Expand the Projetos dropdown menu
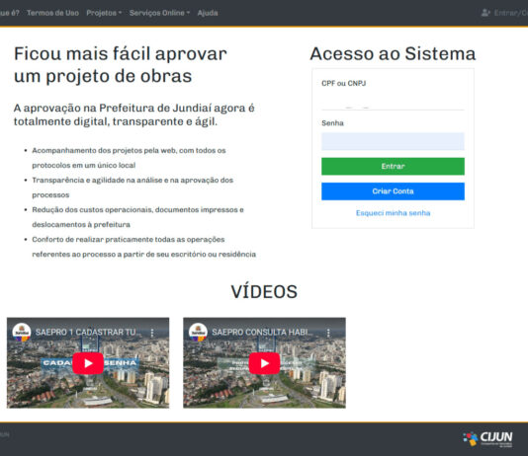 [104, 13]
